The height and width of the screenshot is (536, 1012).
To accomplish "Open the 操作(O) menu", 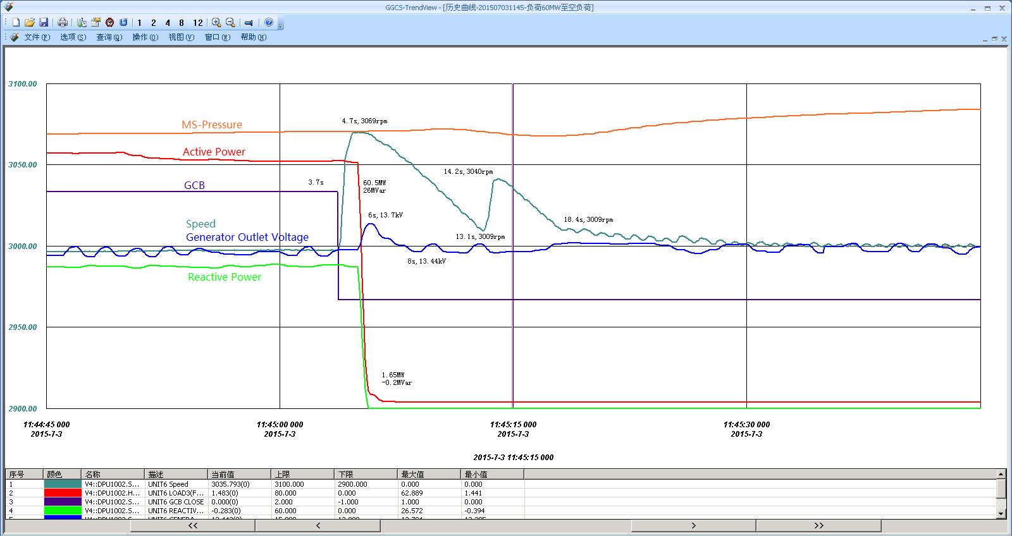I will click(145, 37).
